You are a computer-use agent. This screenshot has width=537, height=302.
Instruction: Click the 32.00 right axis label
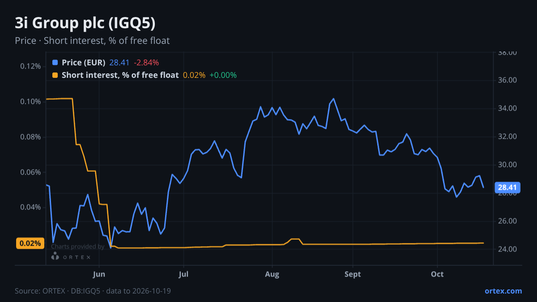click(x=507, y=137)
